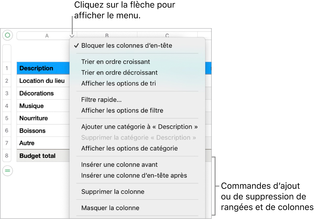Open the column A arrow menu
This screenshot has height=219, width=317.
(x=72, y=36)
